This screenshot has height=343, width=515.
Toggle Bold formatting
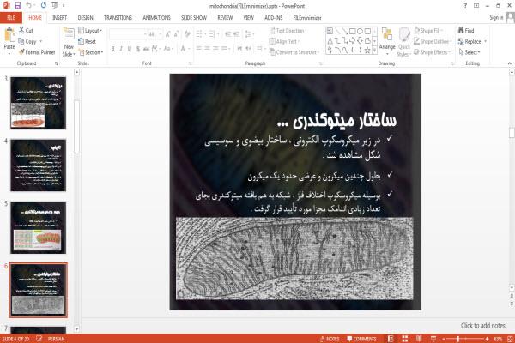click(x=112, y=49)
